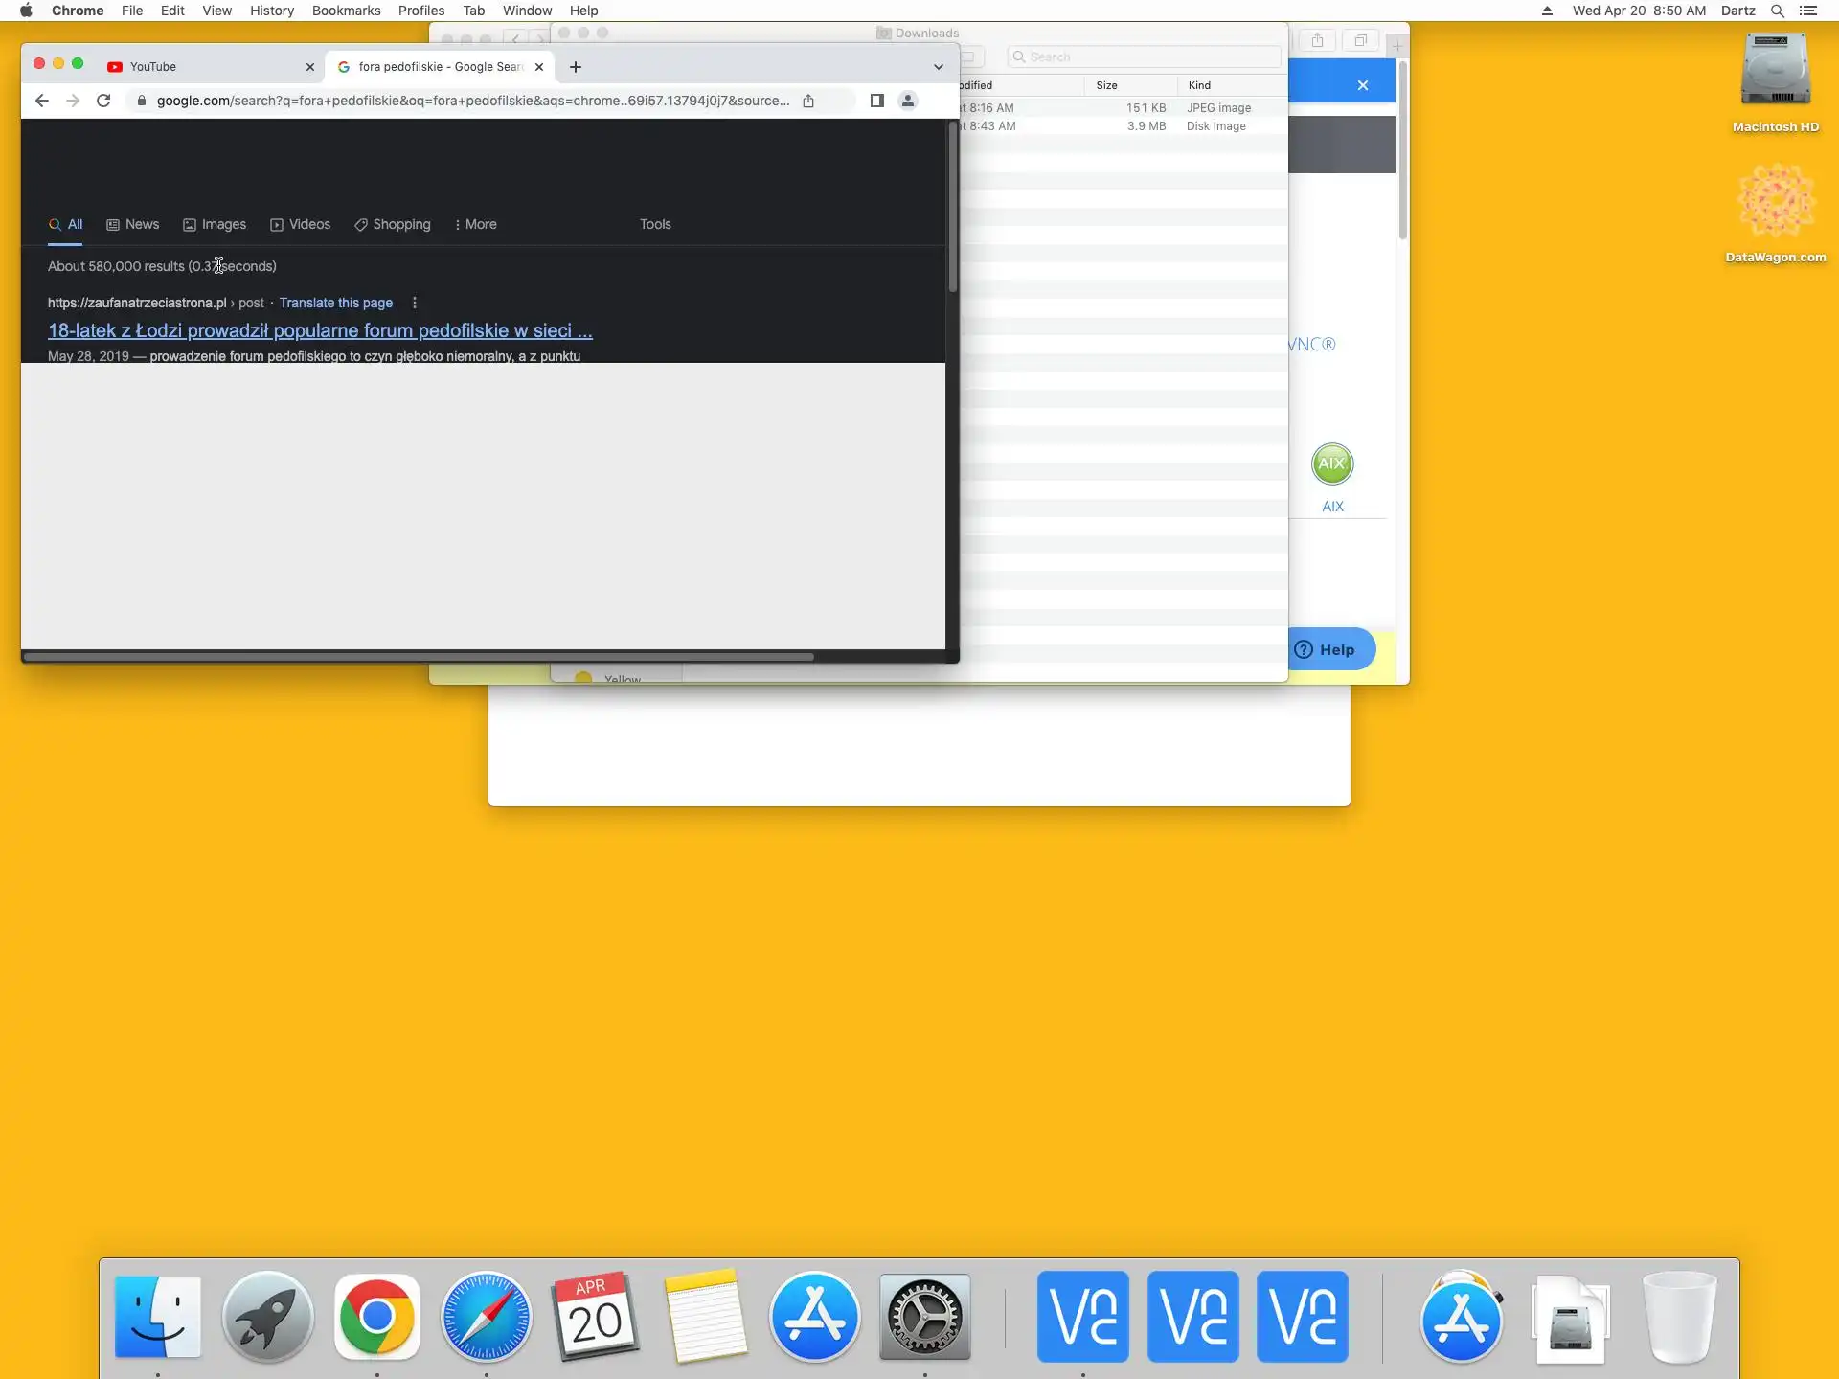Open the result's three-dot options menu
The image size is (1839, 1379).
tap(414, 303)
